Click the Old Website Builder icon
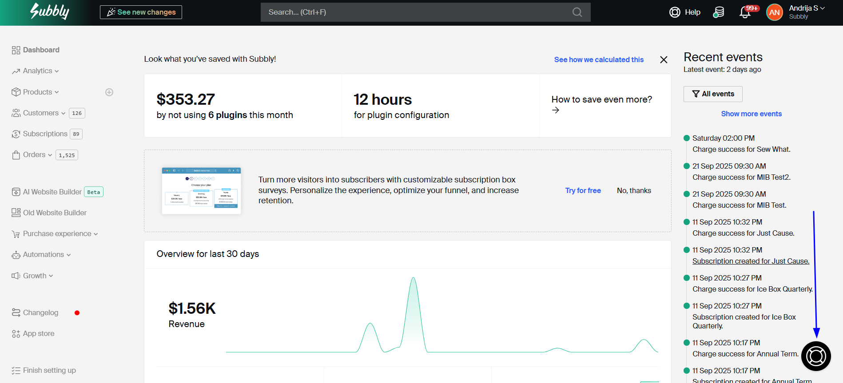Viewport: 843px width, 383px height. click(16, 213)
